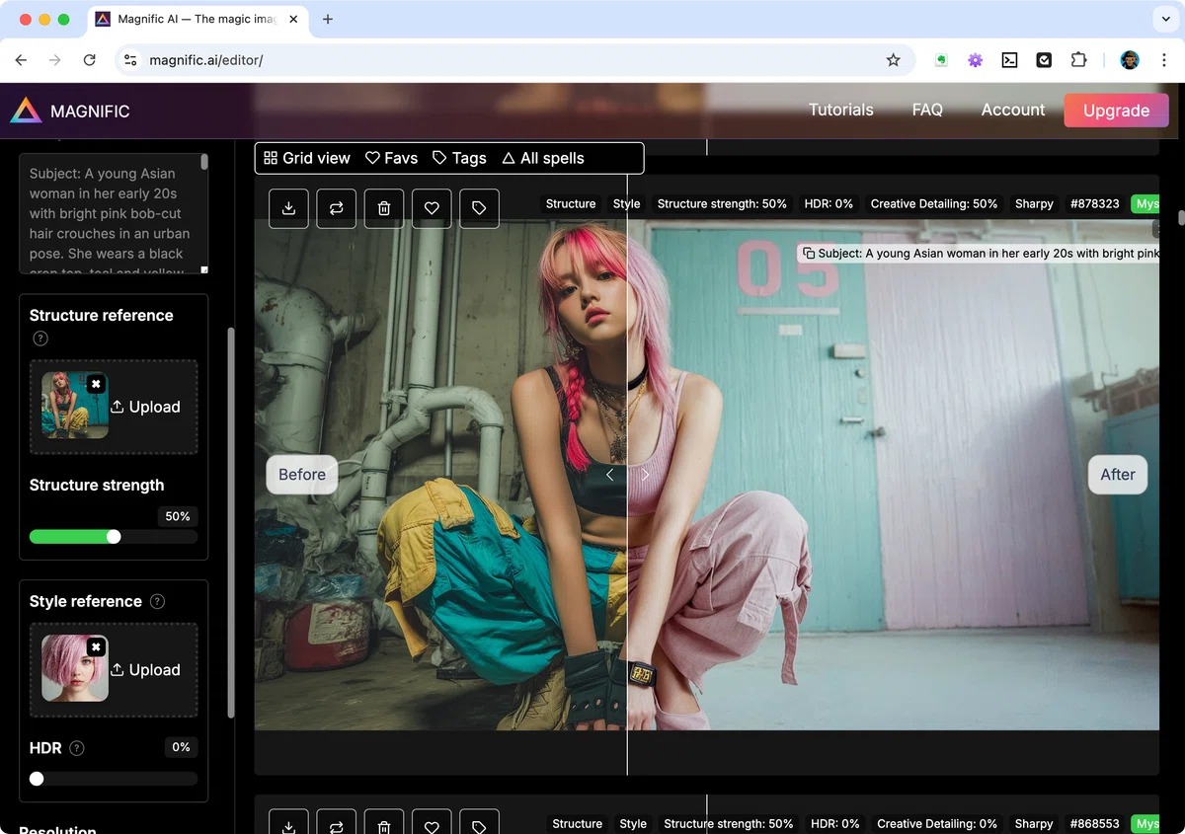This screenshot has width=1185, height=834.
Task: Click the Style reference thumbnail
Action: 75,668
